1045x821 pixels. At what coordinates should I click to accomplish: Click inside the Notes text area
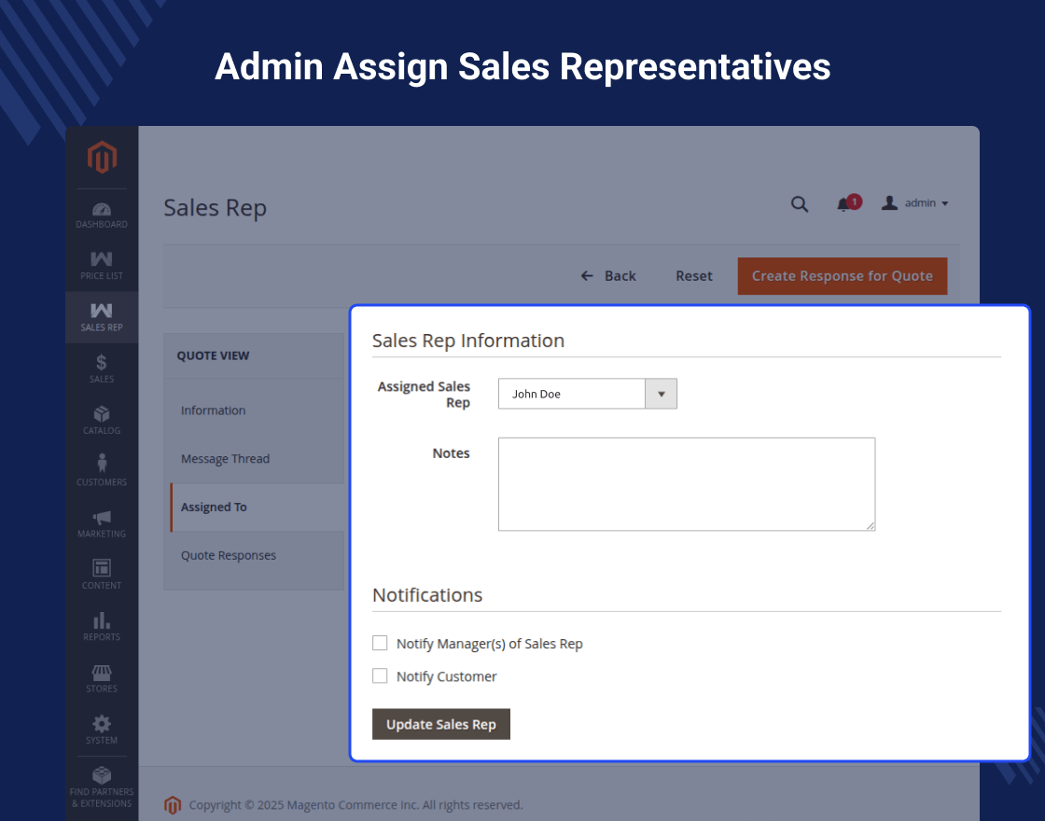pos(686,483)
